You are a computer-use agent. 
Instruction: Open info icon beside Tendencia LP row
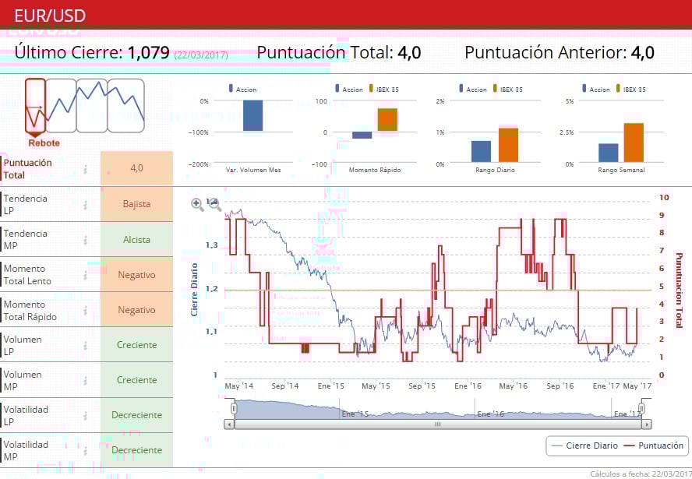tap(86, 205)
